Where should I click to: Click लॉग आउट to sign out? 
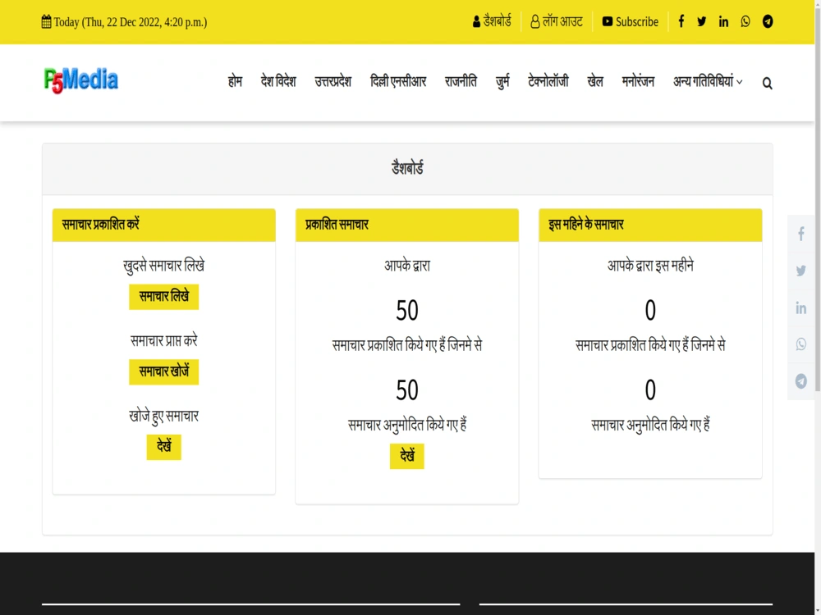click(557, 21)
